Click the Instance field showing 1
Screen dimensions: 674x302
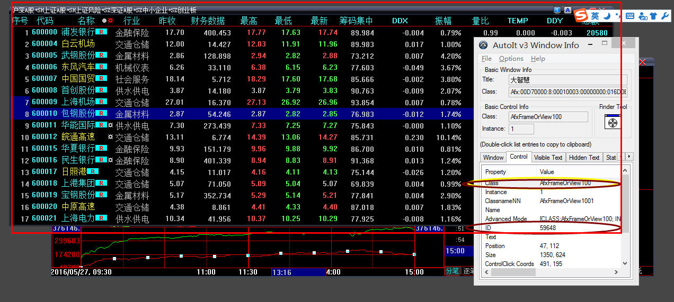[x=521, y=129]
